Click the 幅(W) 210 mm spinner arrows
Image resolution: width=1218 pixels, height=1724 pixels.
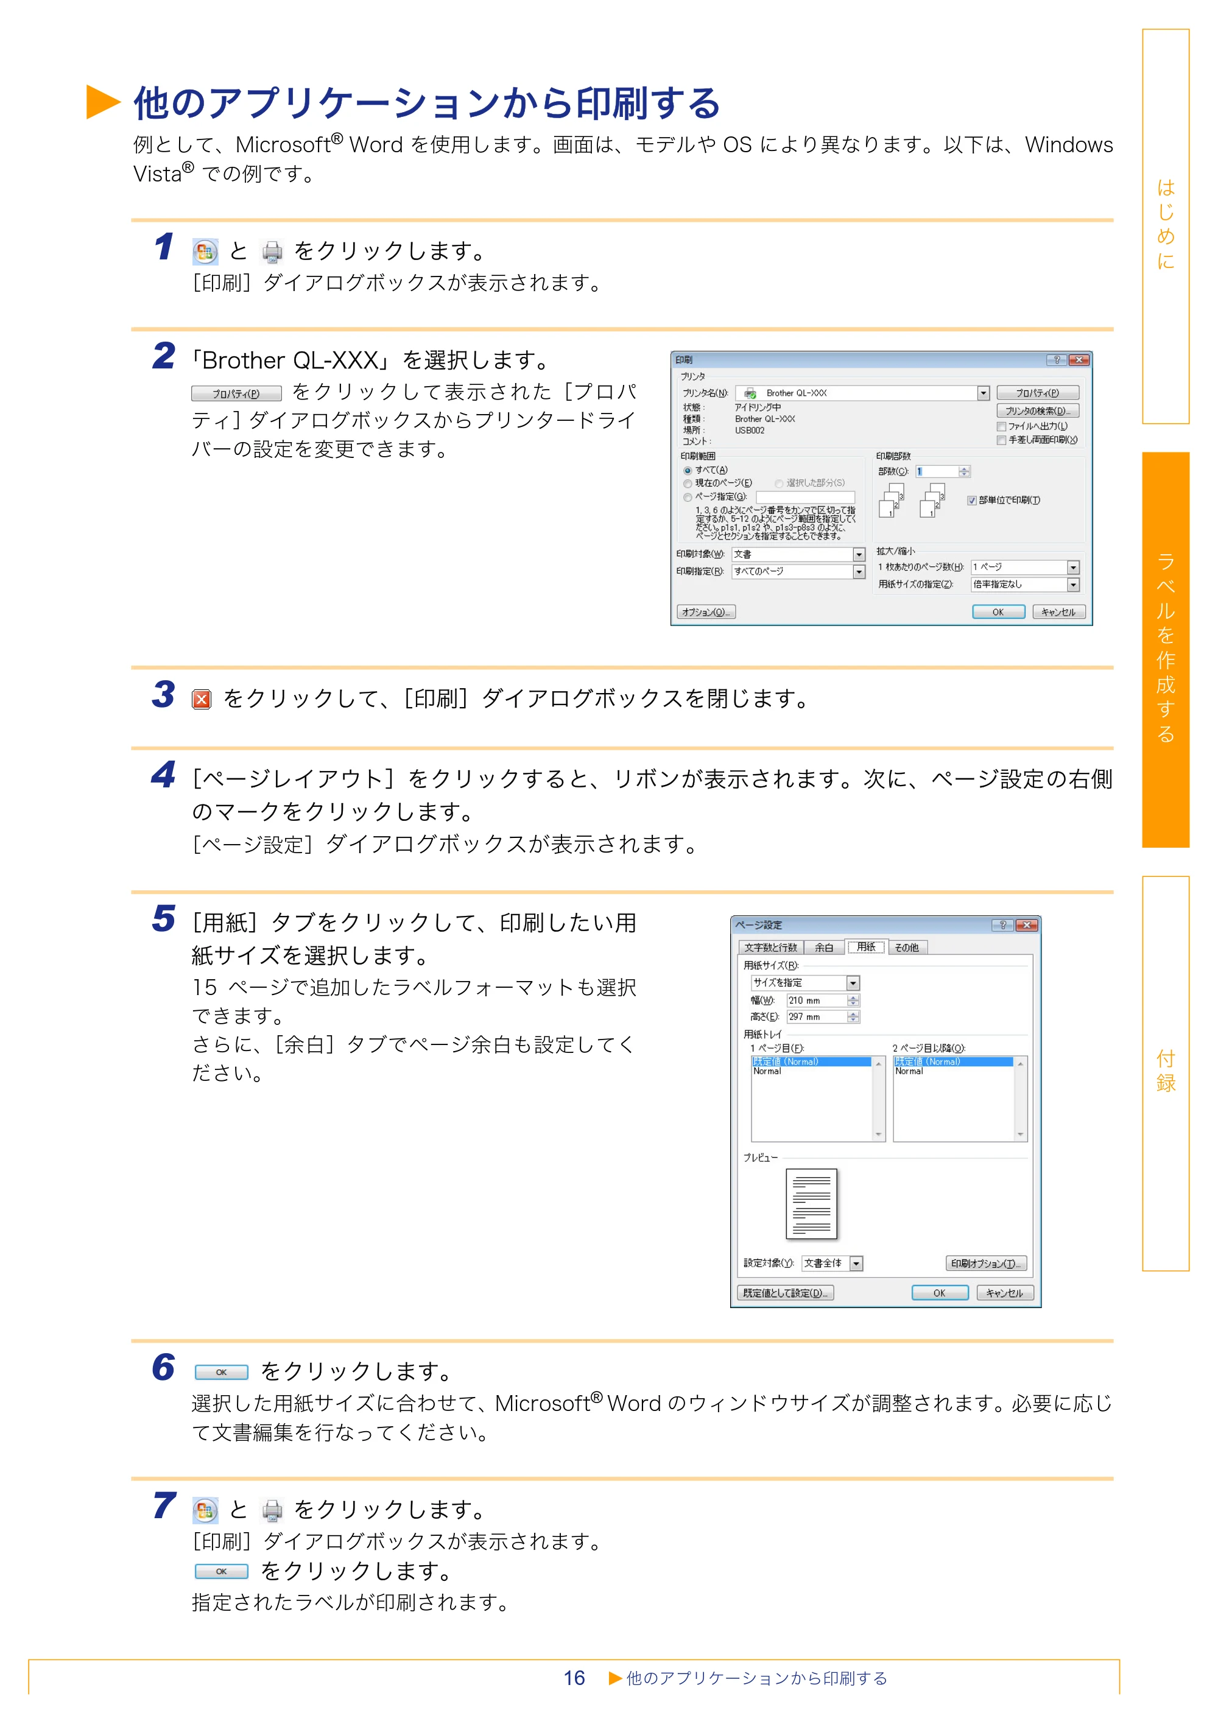tap(853, 1000)
